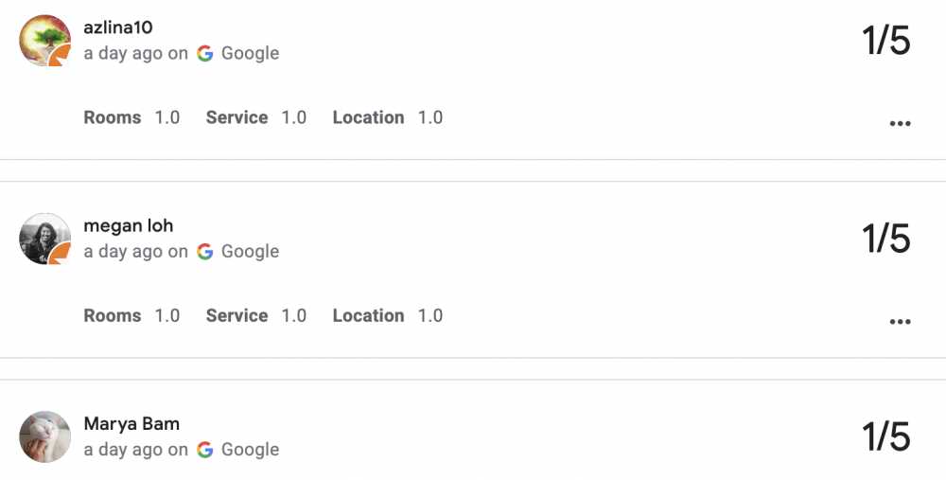Click Google logo icon in Marya Bam's review
Screen dimensions: 946x480
point(205,450)
